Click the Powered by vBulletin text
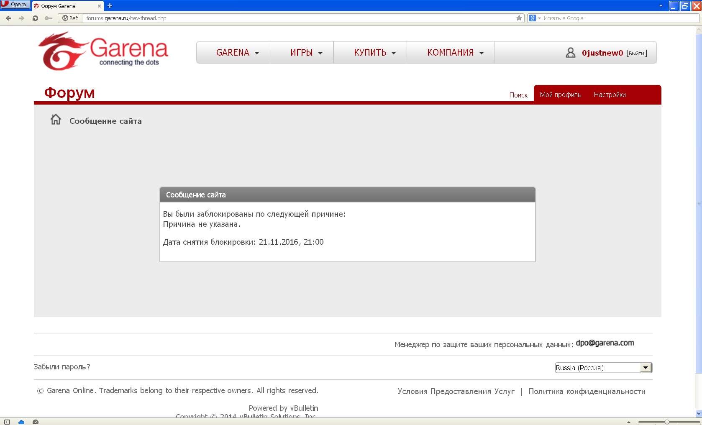Image resolution: width=702 pixels, height=425 pixels. click(x=283, y=408)
